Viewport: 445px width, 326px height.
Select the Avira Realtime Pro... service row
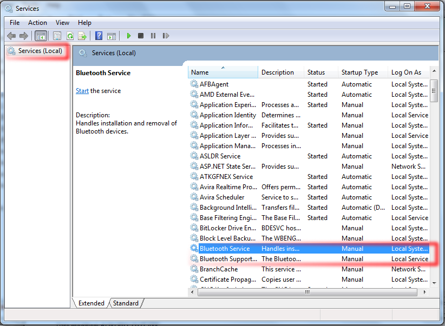[309, 187]
